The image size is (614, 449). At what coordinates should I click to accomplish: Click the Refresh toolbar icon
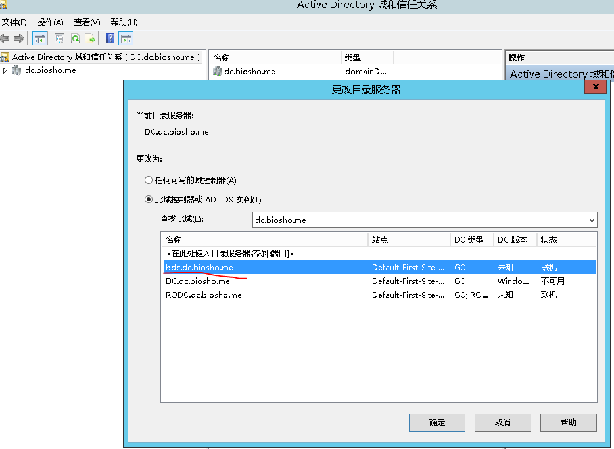coord(75,38)
